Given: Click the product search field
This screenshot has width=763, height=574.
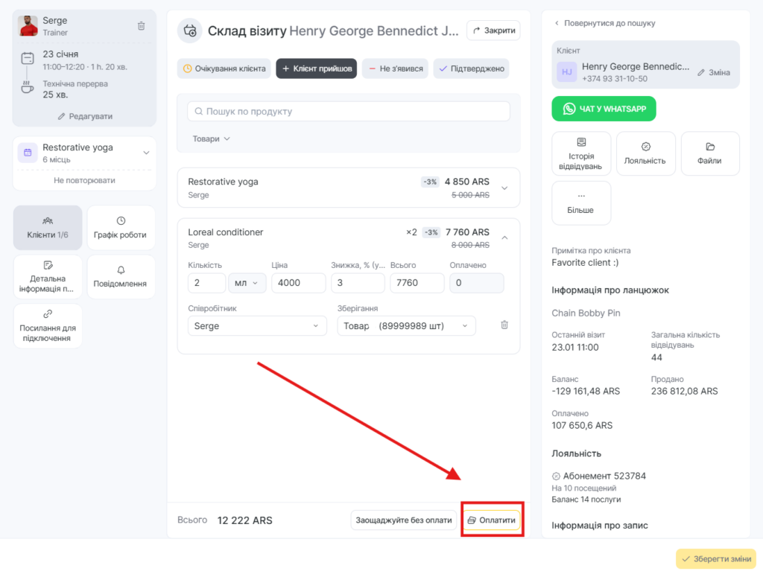Looking at the screenshot, I should [349, 112].
